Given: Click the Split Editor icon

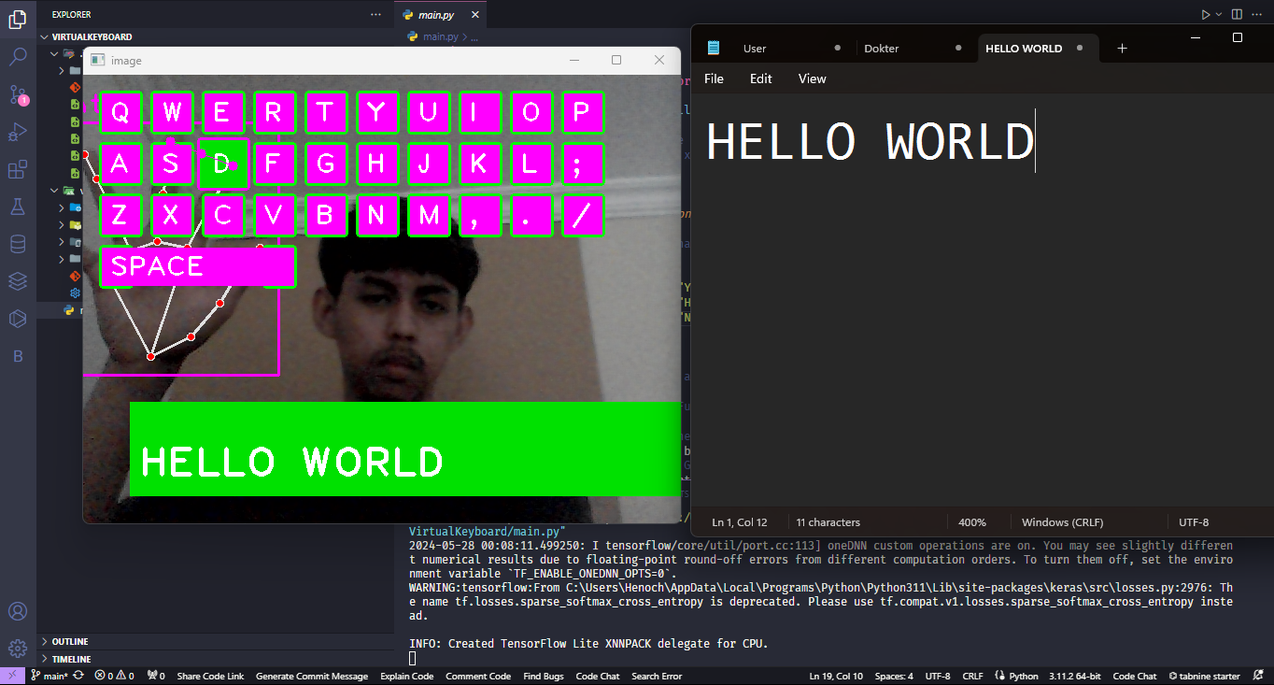Looking at the screenshot, I should pyautogui.click(x=1237, y=15).
